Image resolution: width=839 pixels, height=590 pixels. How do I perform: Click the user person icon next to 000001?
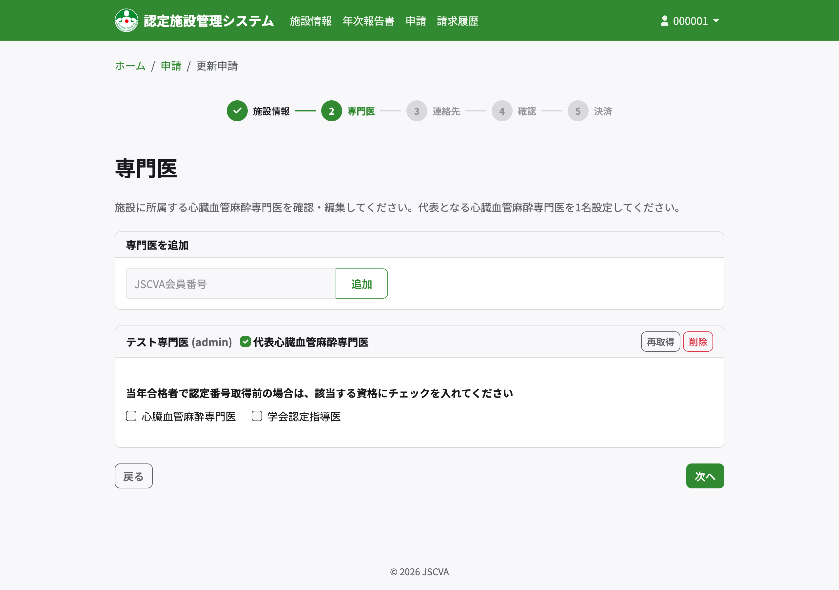pyautogui.click(x=664, y=21)
